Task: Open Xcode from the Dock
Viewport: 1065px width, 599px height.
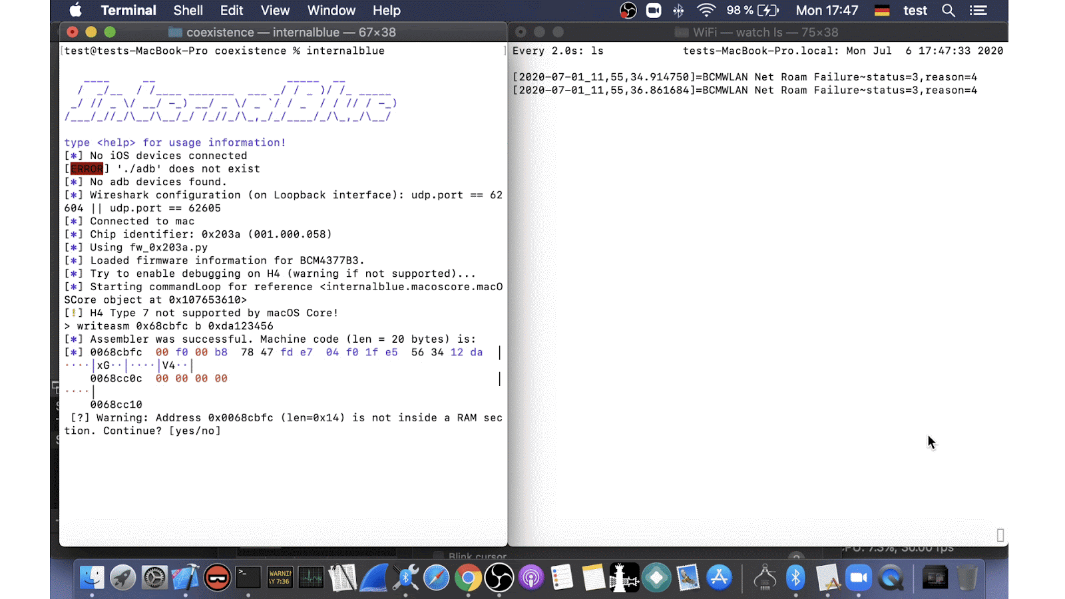Action: coord(186,577)
